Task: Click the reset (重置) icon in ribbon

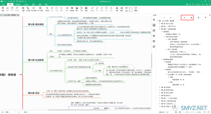Action: (x=136, y=9)
